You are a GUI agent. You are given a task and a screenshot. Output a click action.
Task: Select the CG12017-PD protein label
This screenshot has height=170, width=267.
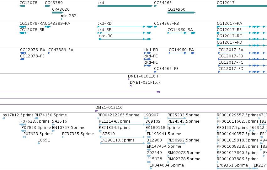tap(231, 69)
